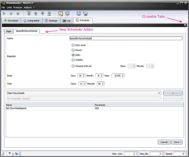The image size is (189, 157).
Task: Add action with the plus button
Action: click(x=173, y=93)
